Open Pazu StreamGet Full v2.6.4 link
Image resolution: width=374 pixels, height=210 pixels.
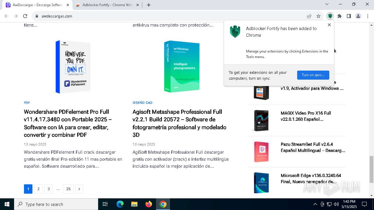click(x=313, y=147)
